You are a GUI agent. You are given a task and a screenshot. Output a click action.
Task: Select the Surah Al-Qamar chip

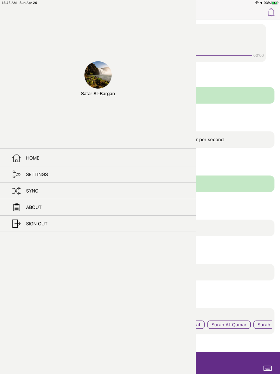229,325
